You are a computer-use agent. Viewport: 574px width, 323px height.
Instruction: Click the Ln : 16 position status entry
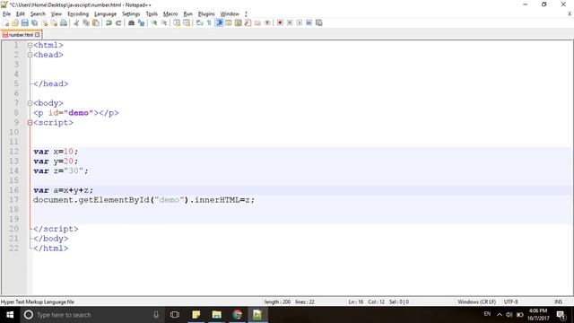(x=355, y=301)
